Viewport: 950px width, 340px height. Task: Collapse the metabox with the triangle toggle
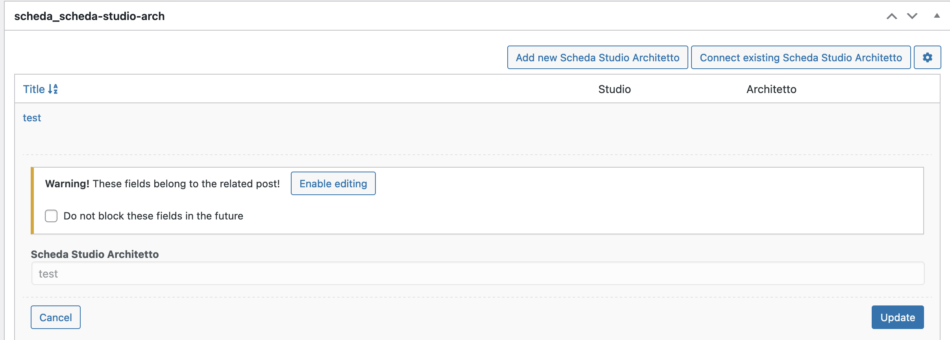[x=937, y=16]
